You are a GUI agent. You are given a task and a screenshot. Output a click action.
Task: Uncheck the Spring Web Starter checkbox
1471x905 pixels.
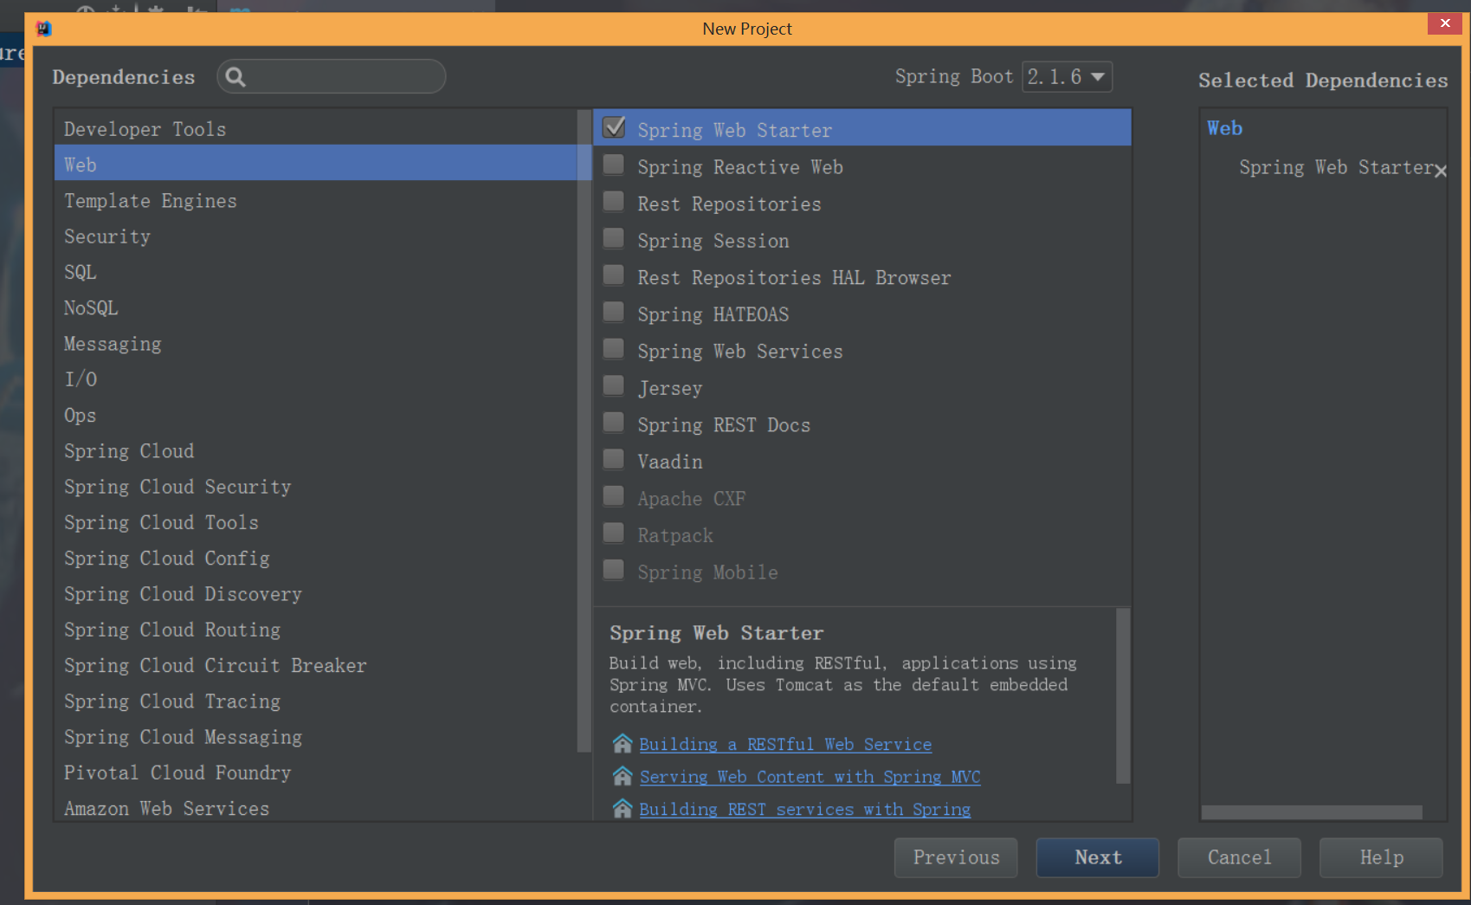(614, 128)
